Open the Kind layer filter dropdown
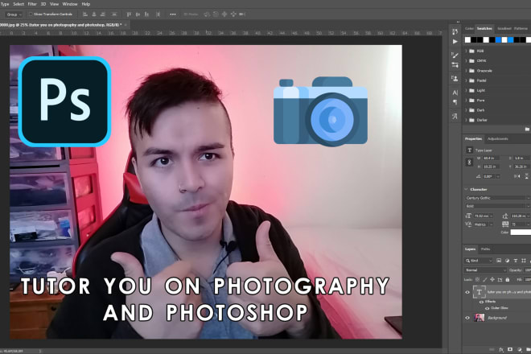The width and height of the screenshot is (531, 354). 478,261
